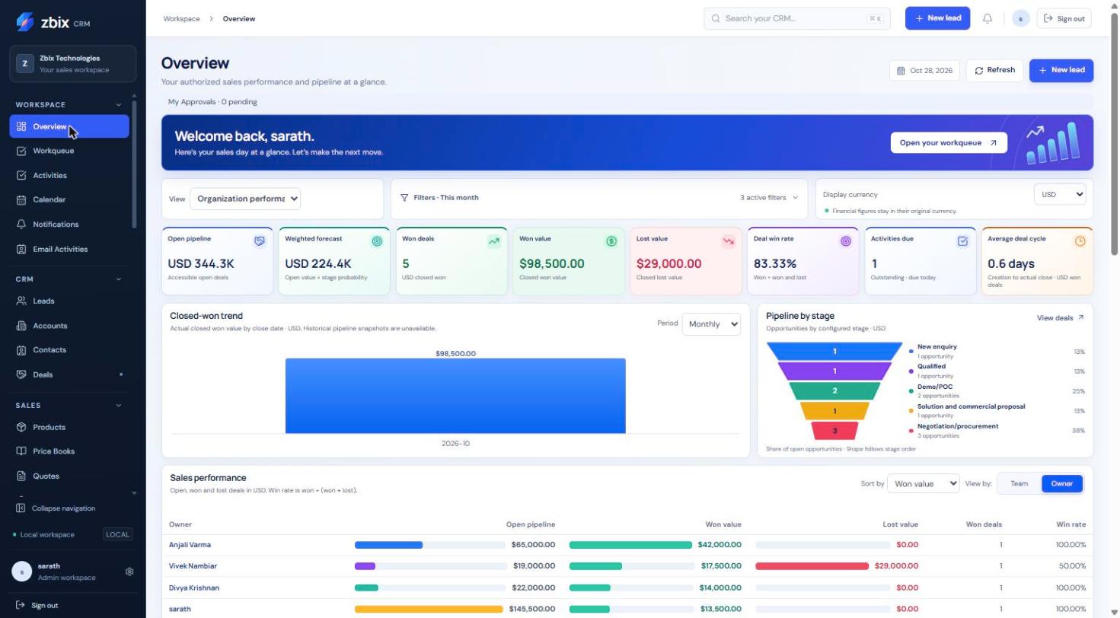Switch View by to Owner
This screenshot has height=618, width=1120.
(x=1062, y=484)
